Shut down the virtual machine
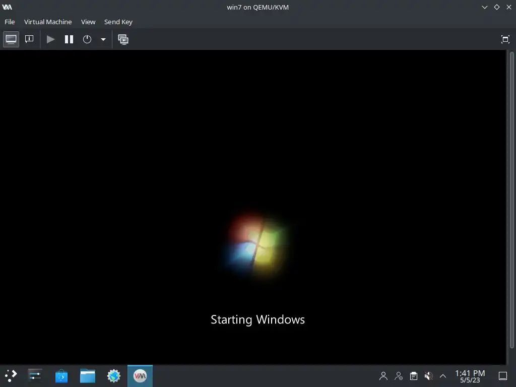 pyautogui.click(x=87, y=39)
